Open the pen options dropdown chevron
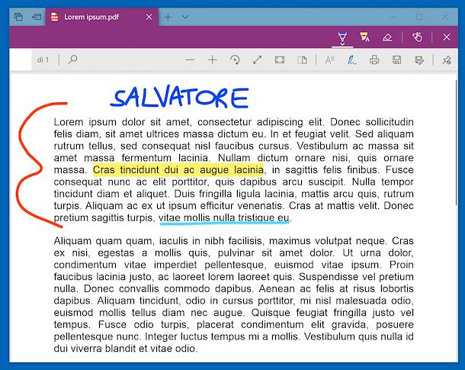The image size is (465, 370). click(342, 44)
